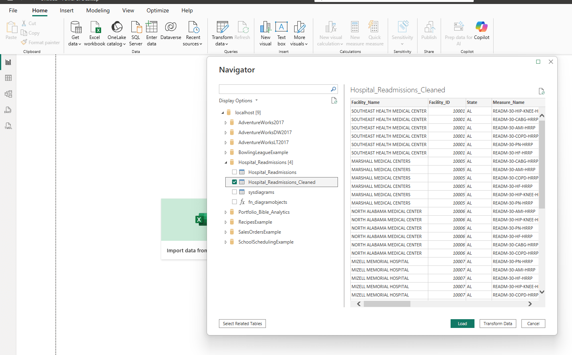Expand Portfolio_Bible_Analytics database node

pyautogui.click(x=226, y=212)
